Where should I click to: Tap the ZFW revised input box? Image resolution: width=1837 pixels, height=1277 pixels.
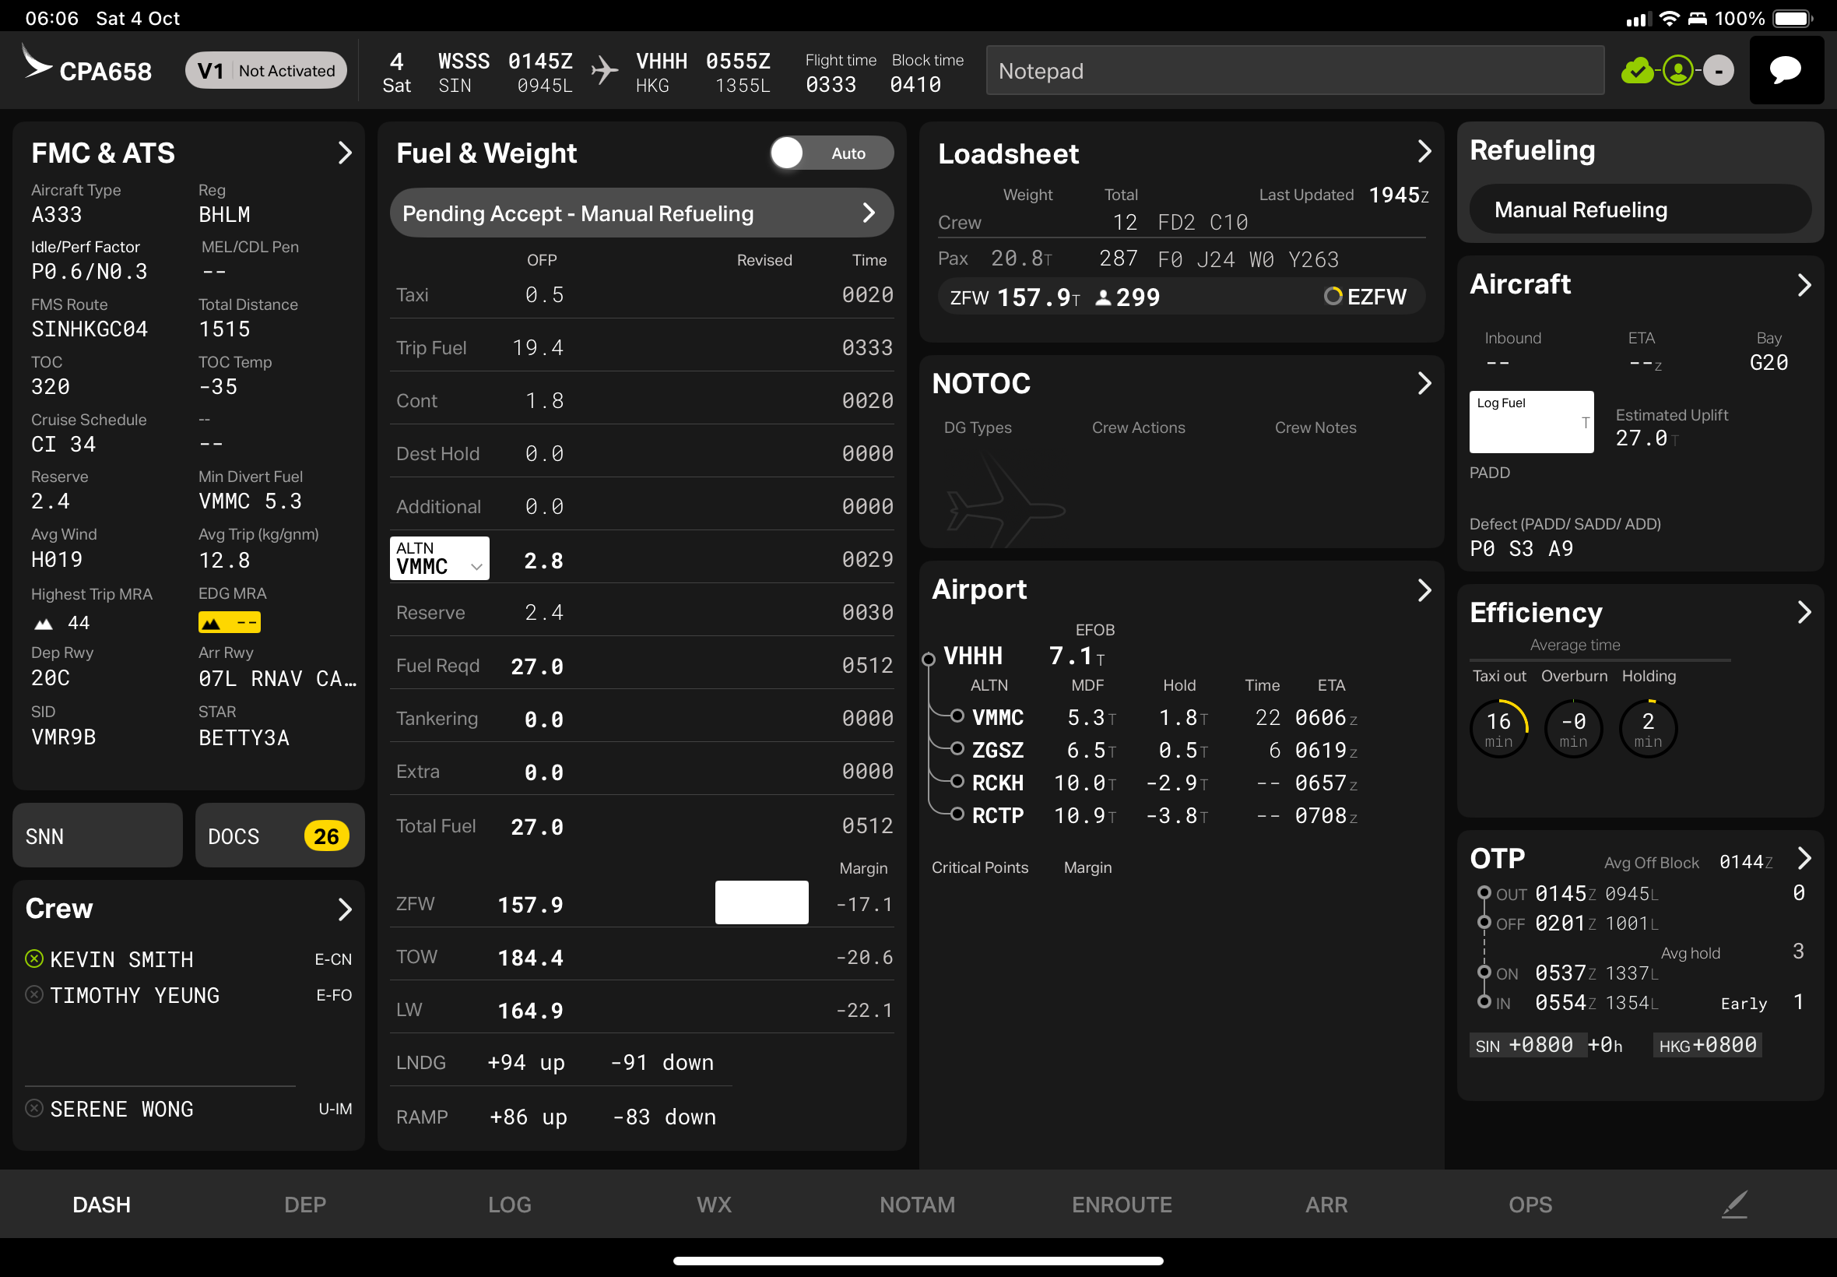761,902
